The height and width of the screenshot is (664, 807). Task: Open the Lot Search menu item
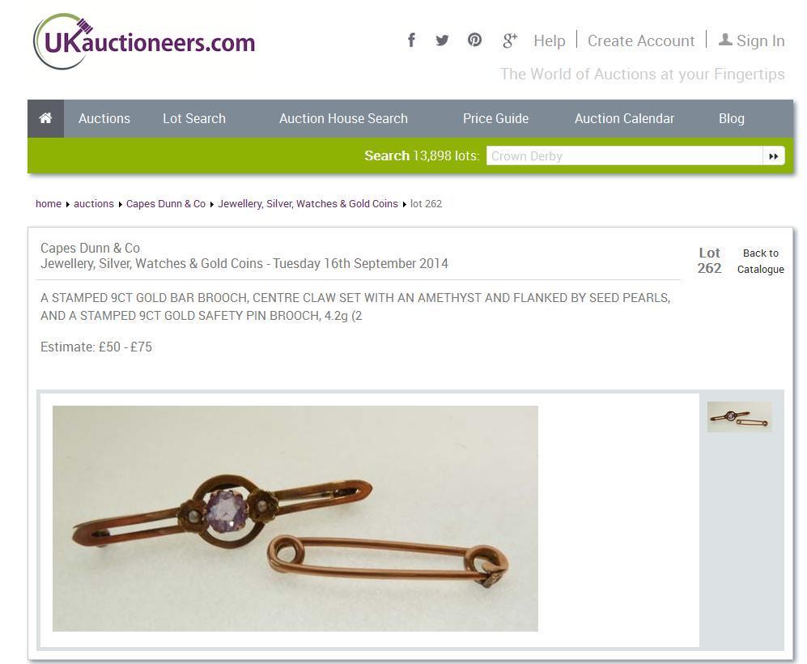194,118
